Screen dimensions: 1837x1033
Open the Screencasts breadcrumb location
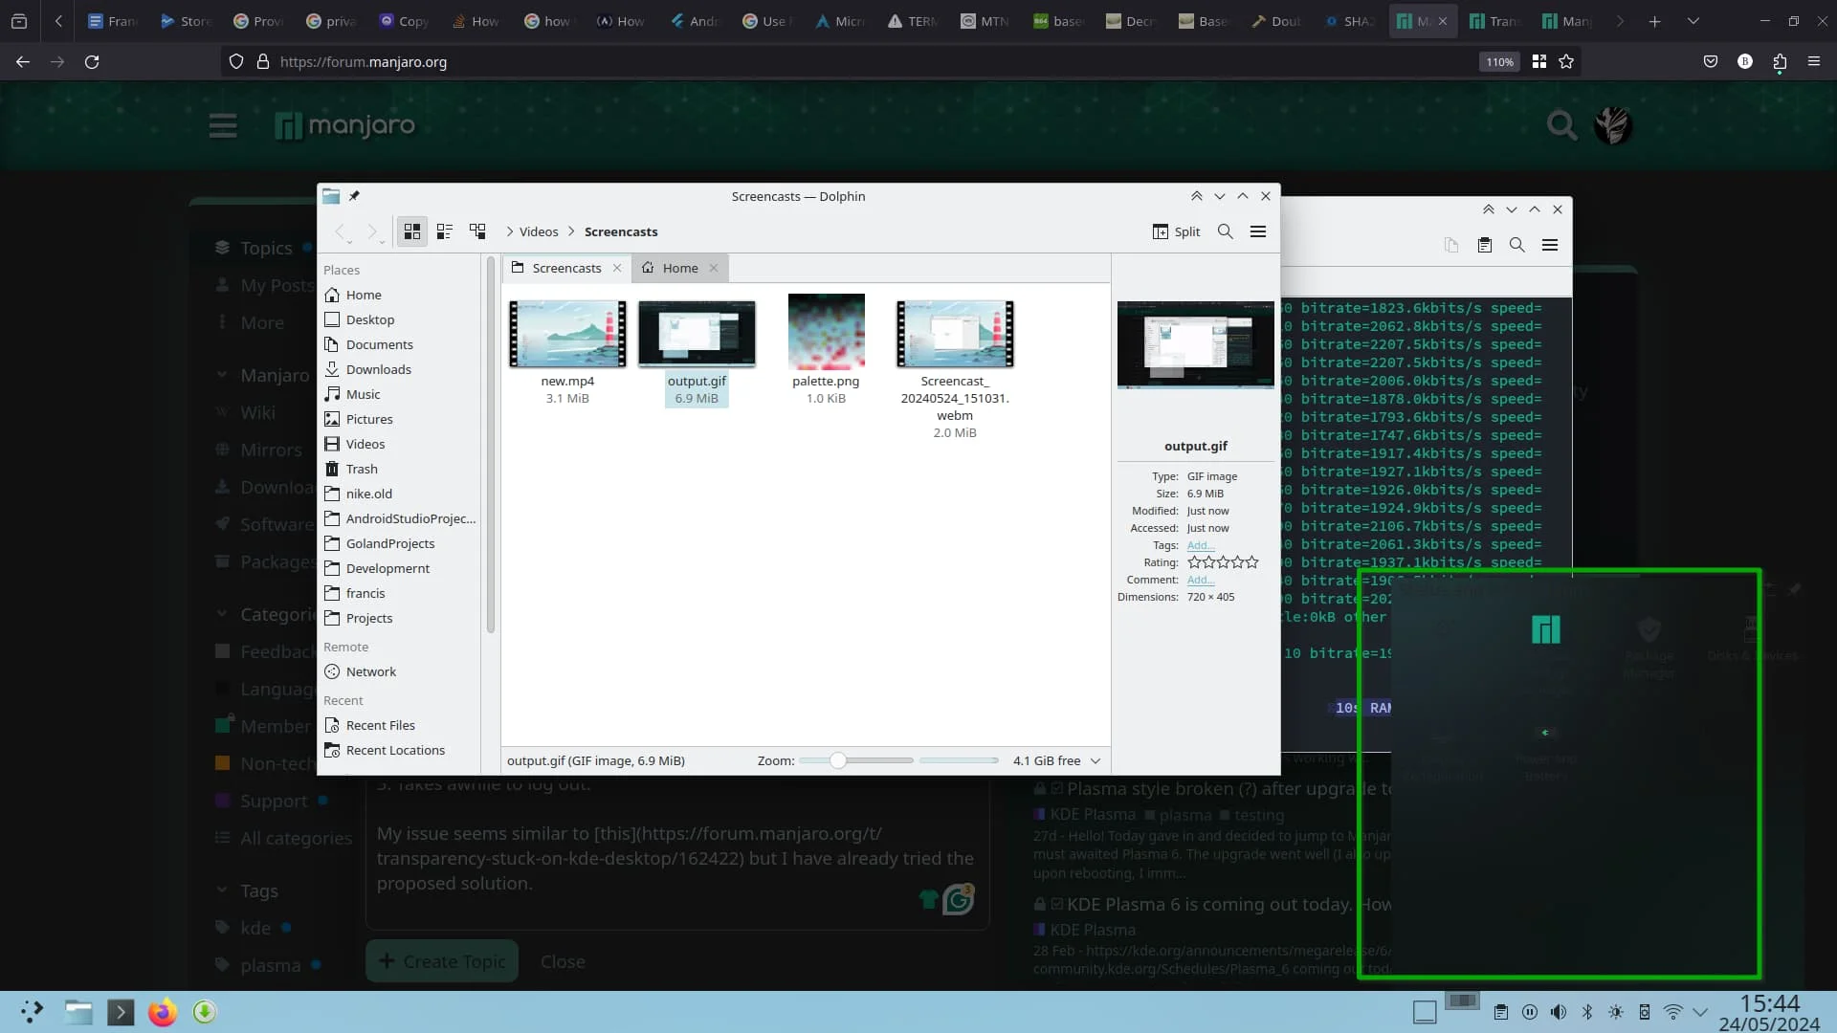(619, 231)
